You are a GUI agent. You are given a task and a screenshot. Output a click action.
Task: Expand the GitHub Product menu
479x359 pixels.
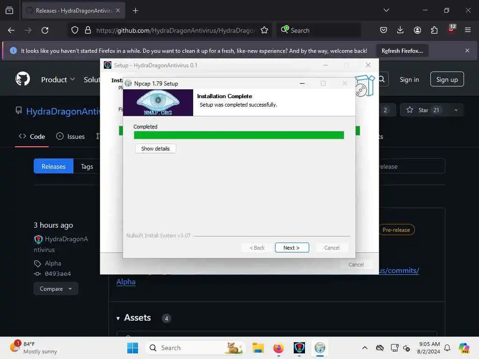tap(58, 79)
